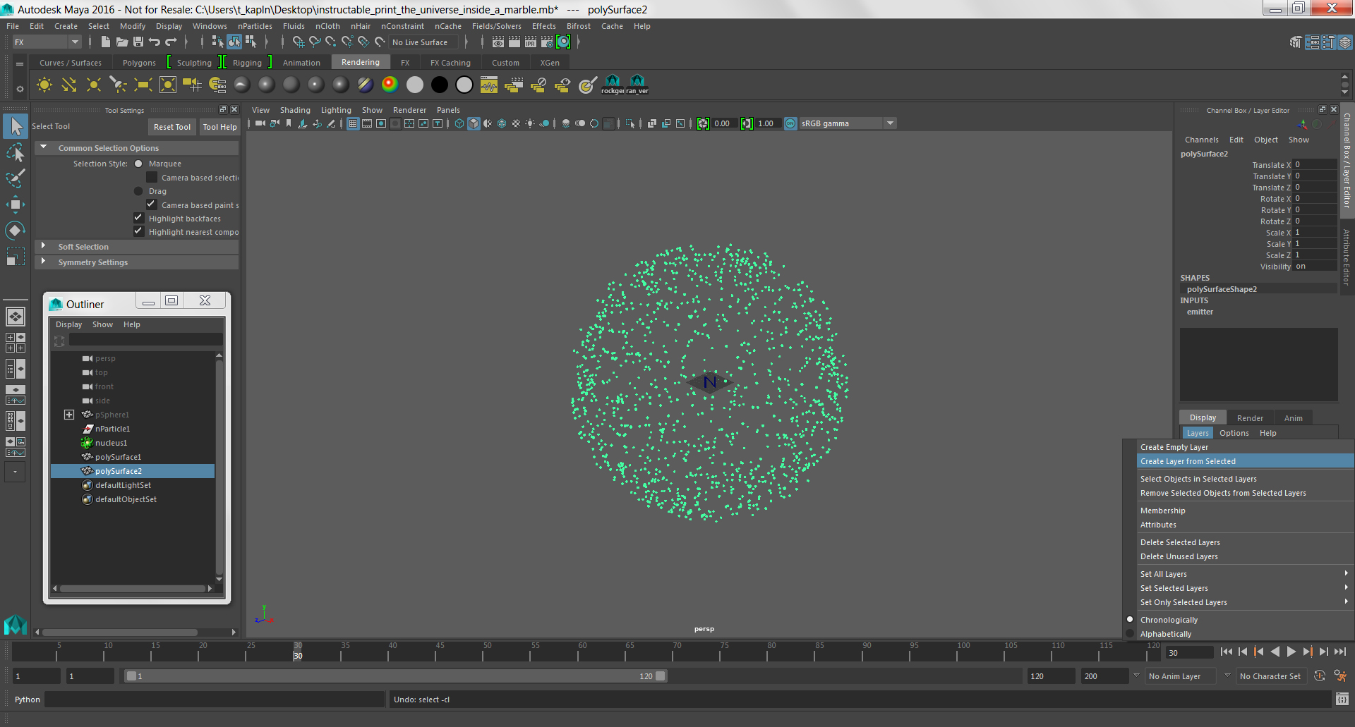Select the Lasso tool in toolbox
The width and height of the screenshot is (1355, 727).
click(15, 152)
